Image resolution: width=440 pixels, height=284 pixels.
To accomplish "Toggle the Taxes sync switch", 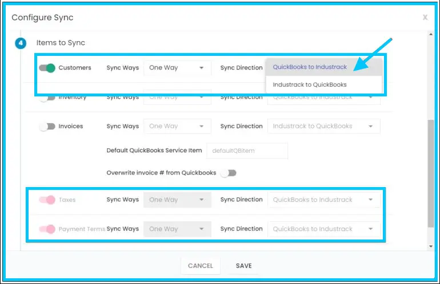I will pyautogui.click(x=47, y=200).
